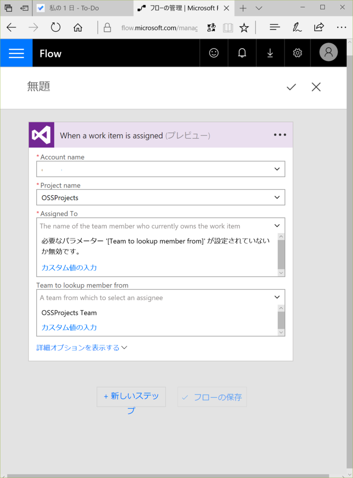Click the parameter error message text
Viewport: 353px width, 478px height.
[156, 246]
